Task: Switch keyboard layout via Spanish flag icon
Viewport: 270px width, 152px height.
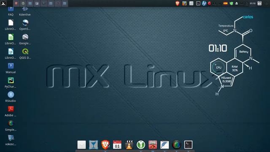Action: (x=225, y=3)
